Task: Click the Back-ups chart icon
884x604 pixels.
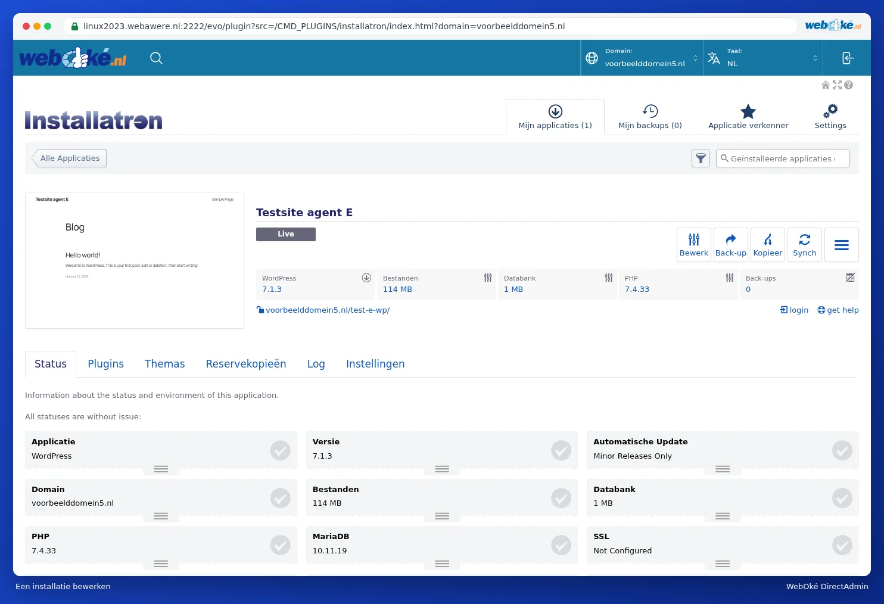Action: [x=851, y=278]
